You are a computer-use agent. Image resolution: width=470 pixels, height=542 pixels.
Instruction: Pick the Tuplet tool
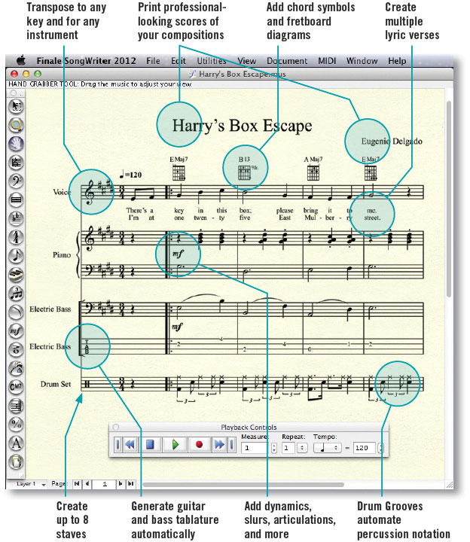click(x=16, y=294)
